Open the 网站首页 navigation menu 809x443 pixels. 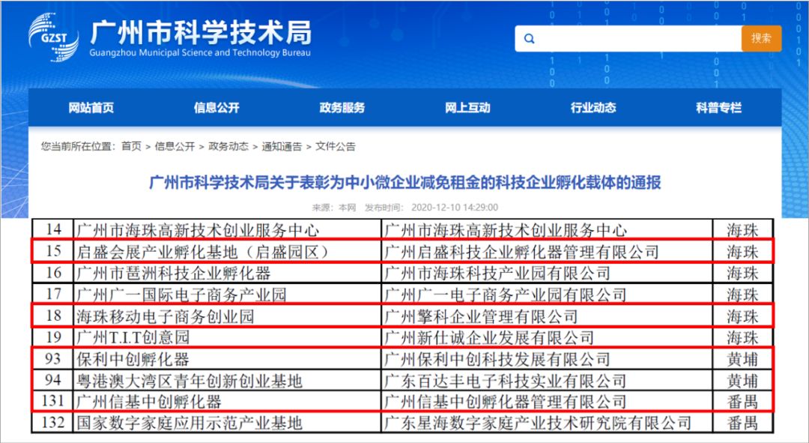click(x=91, y=107)
